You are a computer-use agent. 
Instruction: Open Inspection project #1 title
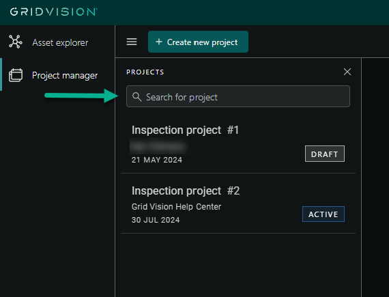coord(185,130)
